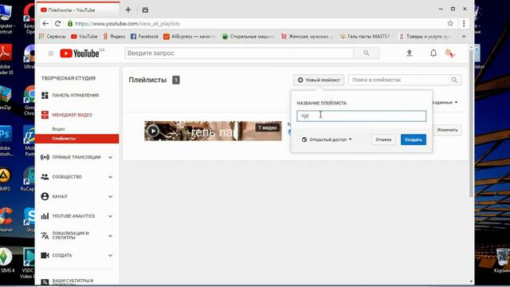
Task: Play the playlist thumbnail's play icon
Action: 153,131
